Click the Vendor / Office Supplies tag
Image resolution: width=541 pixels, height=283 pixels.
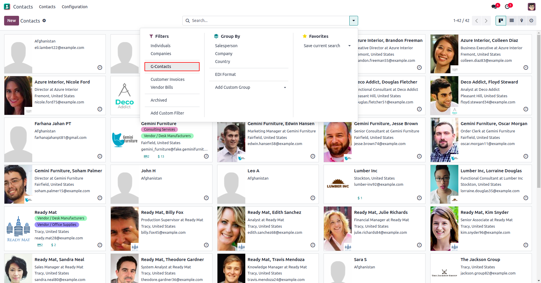[57, 225]
